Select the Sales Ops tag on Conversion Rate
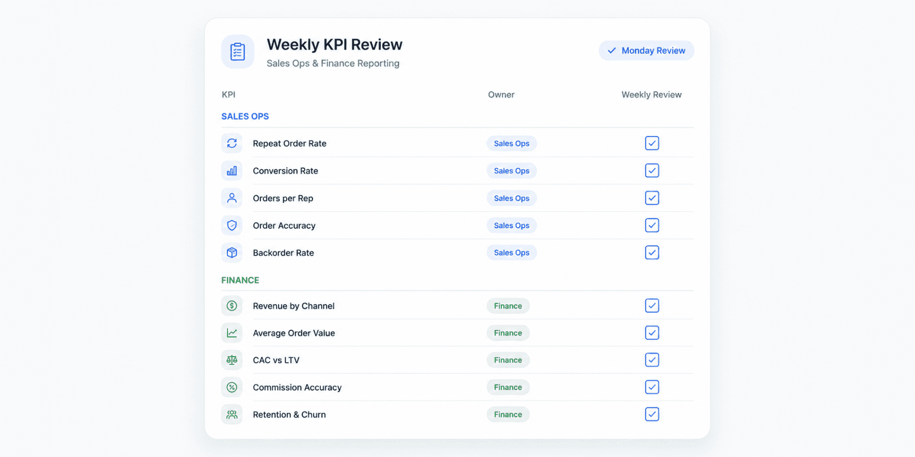The height and width of the screenshot is (457, 915). click(512, 171)
